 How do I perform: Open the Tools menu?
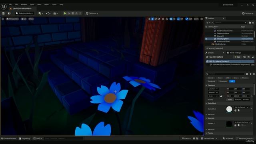tap(32, 4)
